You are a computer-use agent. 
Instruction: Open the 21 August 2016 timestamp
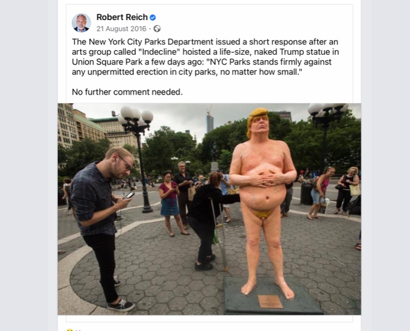coord(121,29)
